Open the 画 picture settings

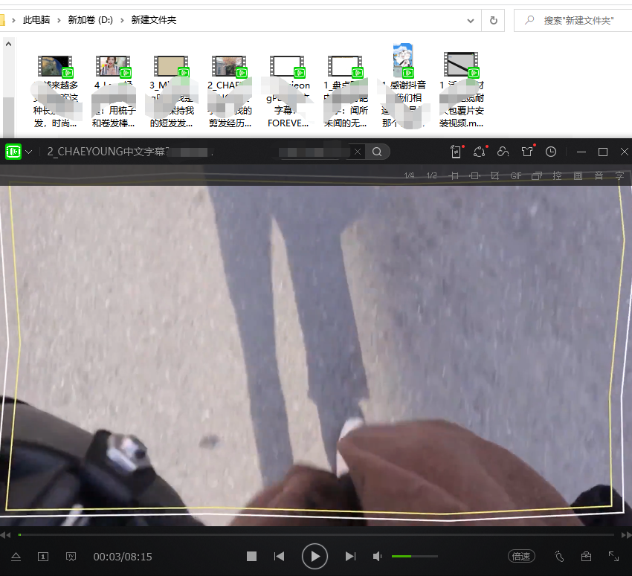[x=578, y=175]
